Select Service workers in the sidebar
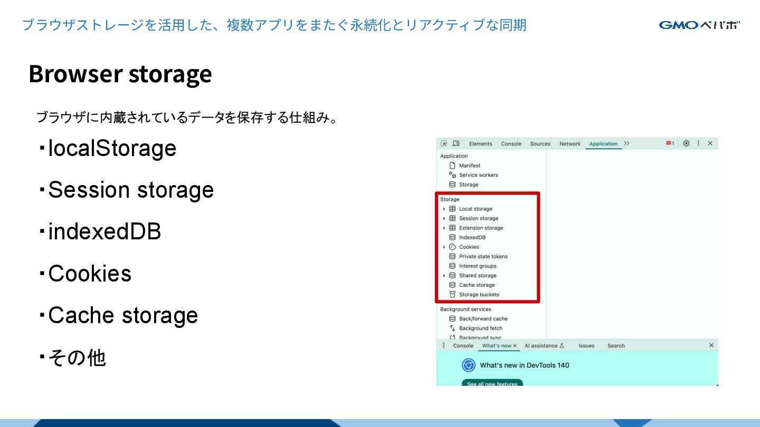Screen dimensions: 760x427 point(479,175)
